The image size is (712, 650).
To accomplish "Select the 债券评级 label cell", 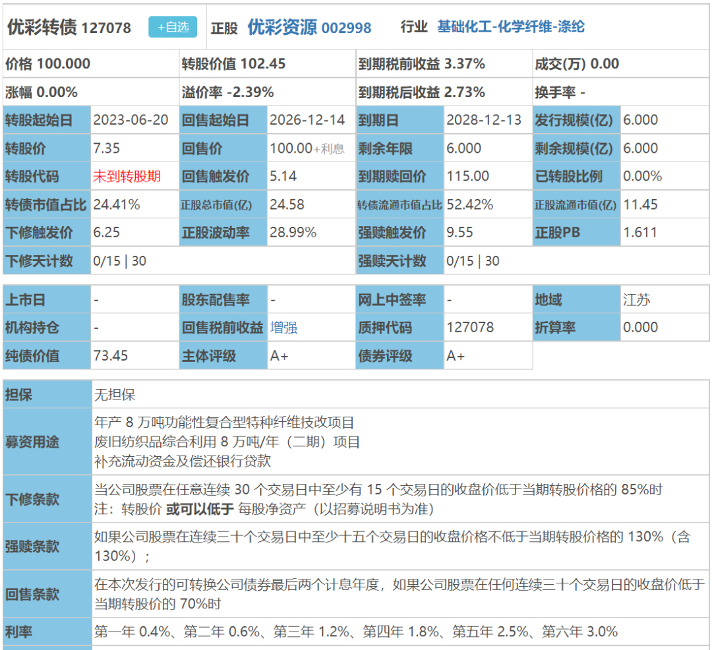I will click(x=400, y=355).
